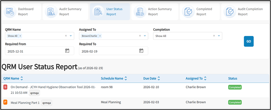
Task: Open the Required From calendar picker
Action: (x=67, y=51)
